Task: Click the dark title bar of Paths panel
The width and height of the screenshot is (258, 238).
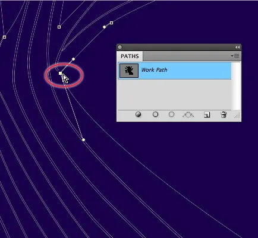Action: (178, 47)
